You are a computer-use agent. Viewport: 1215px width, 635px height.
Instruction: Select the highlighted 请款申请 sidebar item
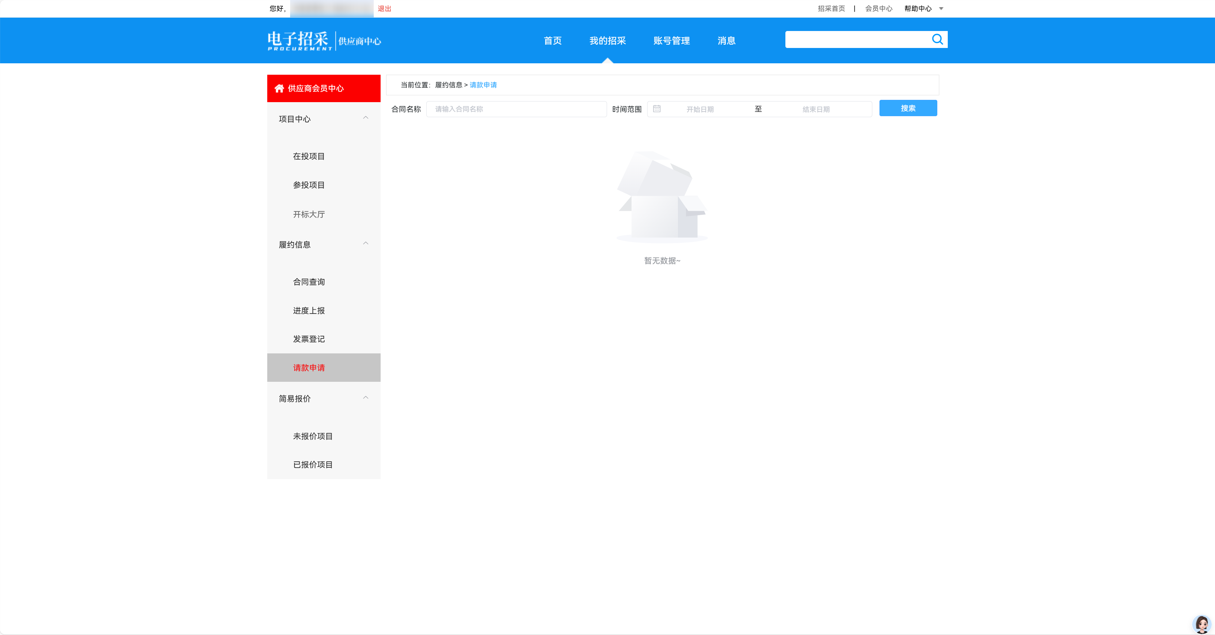coord(323,367)
